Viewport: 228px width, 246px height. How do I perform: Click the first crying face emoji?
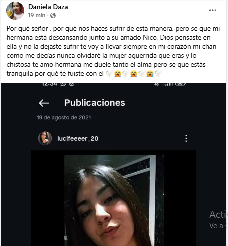pyautogui.click(x=118, y=74)
